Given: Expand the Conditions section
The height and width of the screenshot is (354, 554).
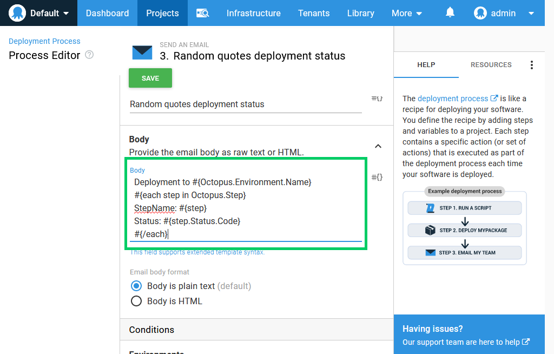Looking at the screenshot, I should tap(256, 330).
